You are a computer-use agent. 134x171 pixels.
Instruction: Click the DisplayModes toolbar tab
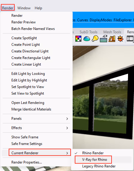(x=101, y=20)
